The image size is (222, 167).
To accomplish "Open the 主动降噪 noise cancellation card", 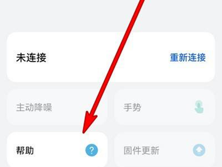I will click(x=57, y=107).
